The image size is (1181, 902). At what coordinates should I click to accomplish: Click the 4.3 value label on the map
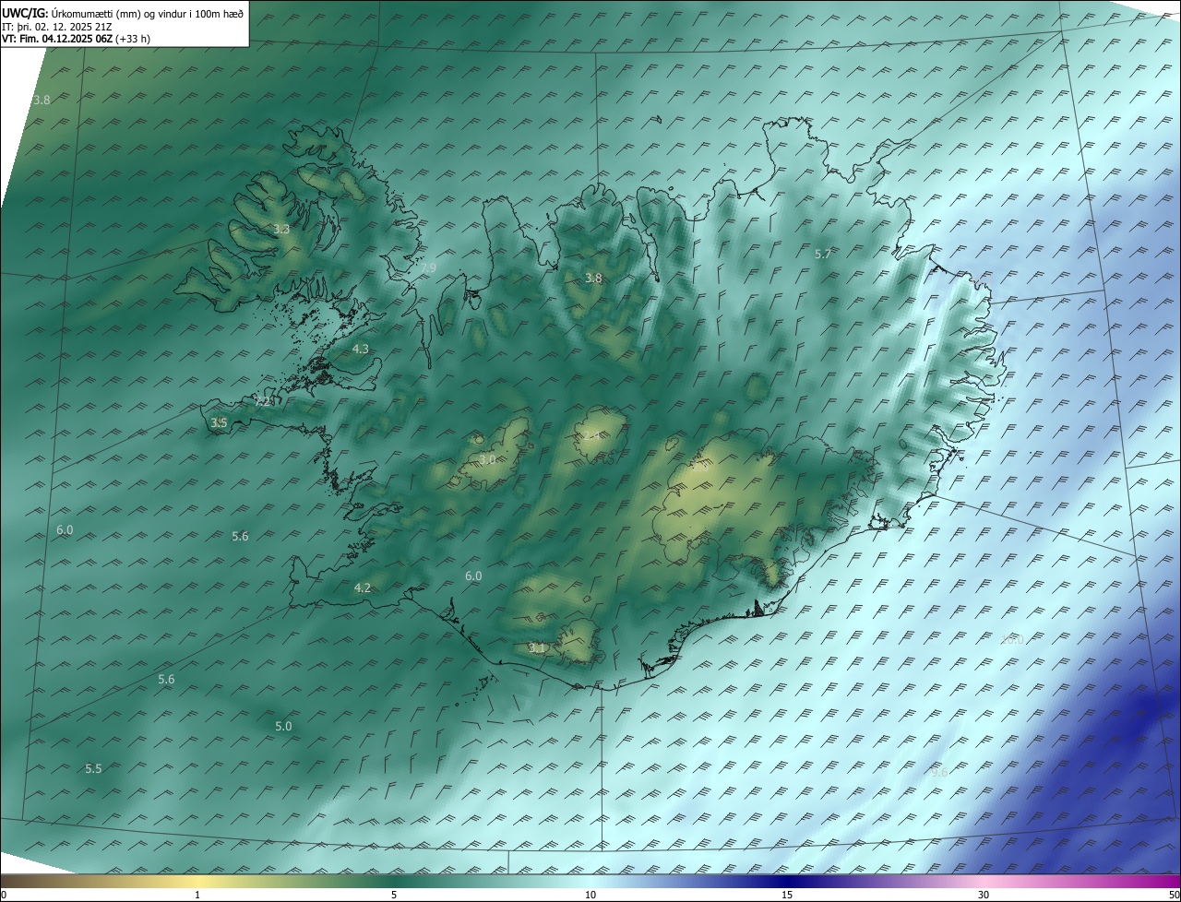[x=361, y=349]
